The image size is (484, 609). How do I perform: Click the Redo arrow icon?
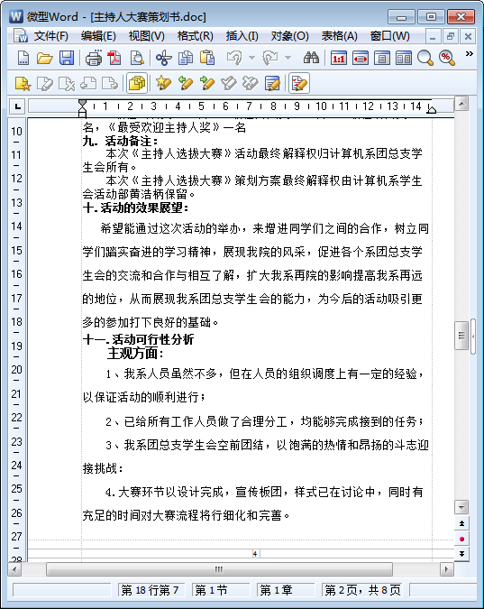(270, 58)
